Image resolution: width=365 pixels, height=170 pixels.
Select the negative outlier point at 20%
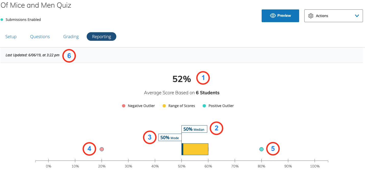tap(102, 149)
